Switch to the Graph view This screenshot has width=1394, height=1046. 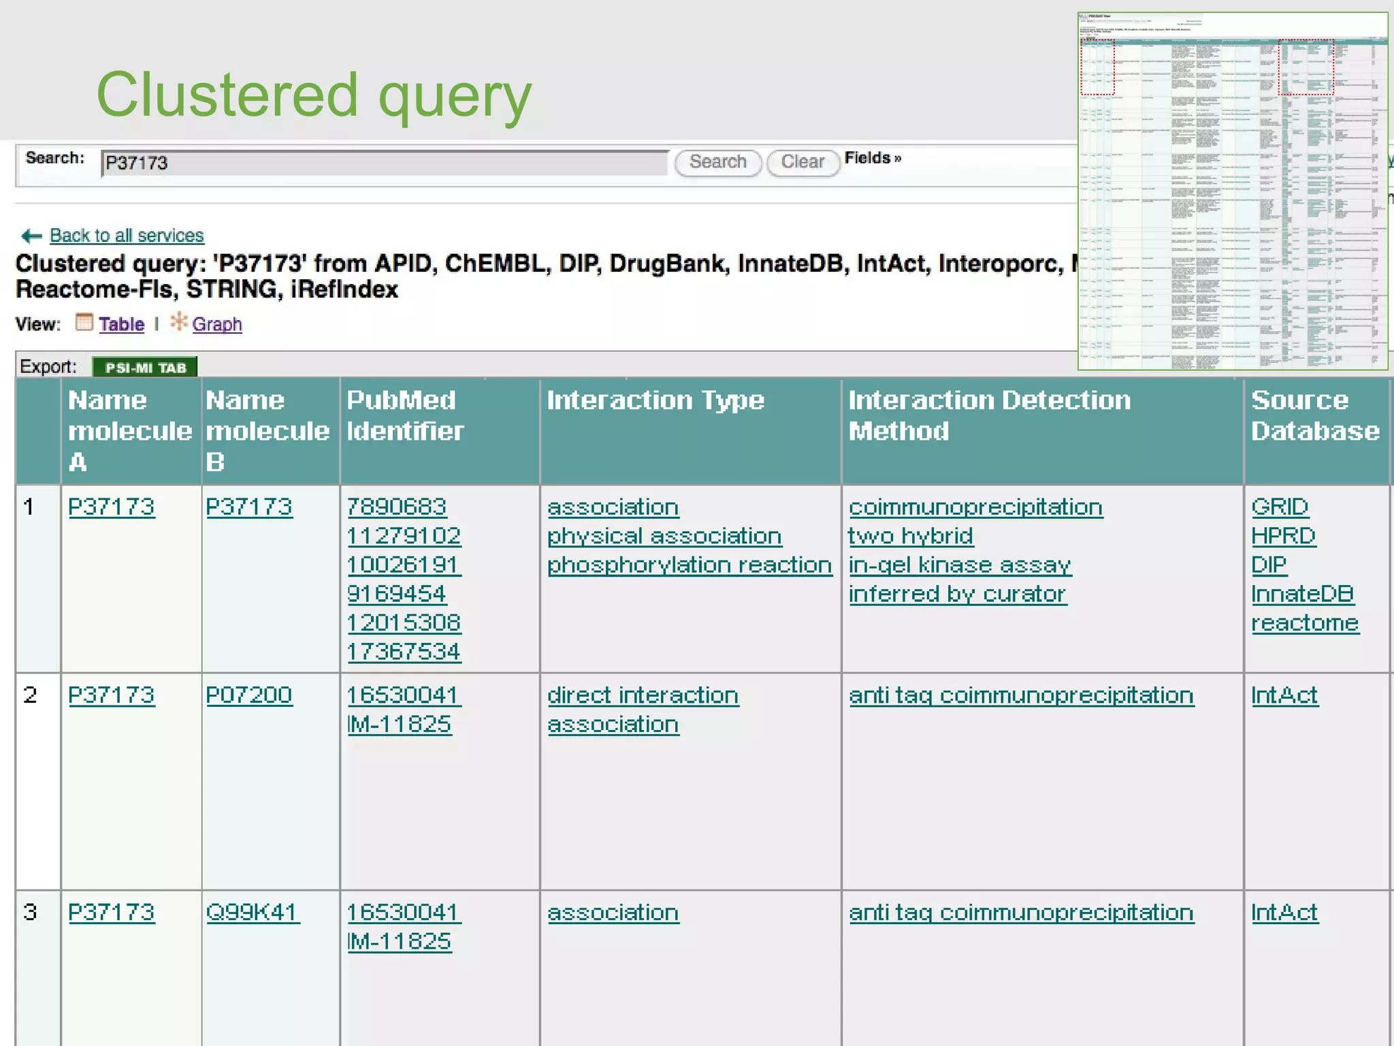(x=216, y=324)
